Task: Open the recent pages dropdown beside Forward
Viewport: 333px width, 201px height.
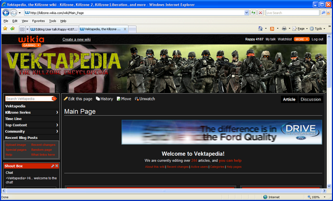Action: (20, 13)
